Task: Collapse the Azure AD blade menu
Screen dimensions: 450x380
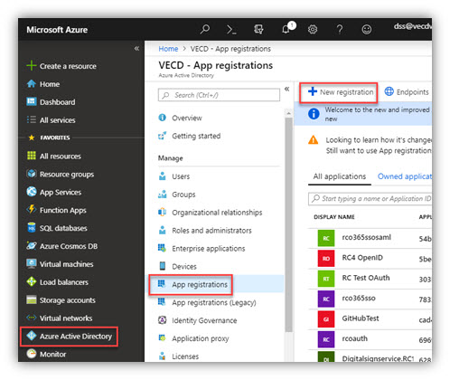Action: (x=286, y=89)
